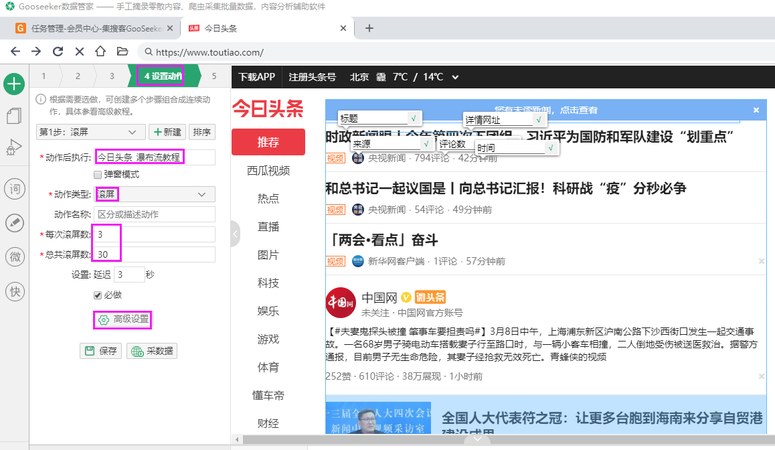Click the checkmark on the 详情网址 tag
Screen dimensions: 775x450
pos(539,120)
